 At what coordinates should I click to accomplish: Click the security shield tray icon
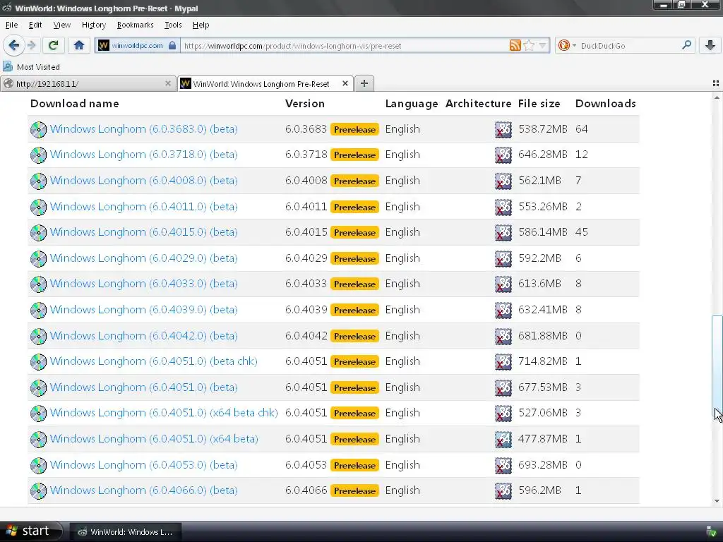tap(712, 532)
